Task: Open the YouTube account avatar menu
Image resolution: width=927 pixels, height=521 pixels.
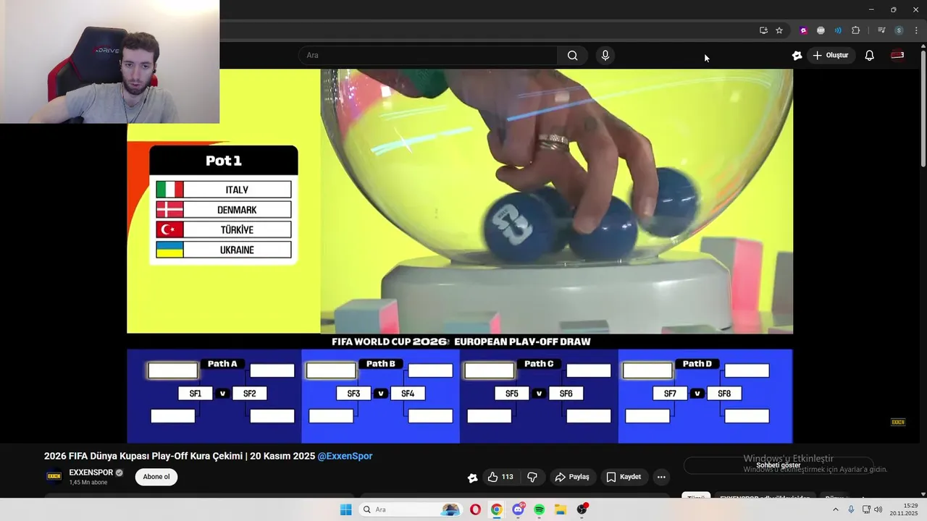Action: tap(897, 55)
